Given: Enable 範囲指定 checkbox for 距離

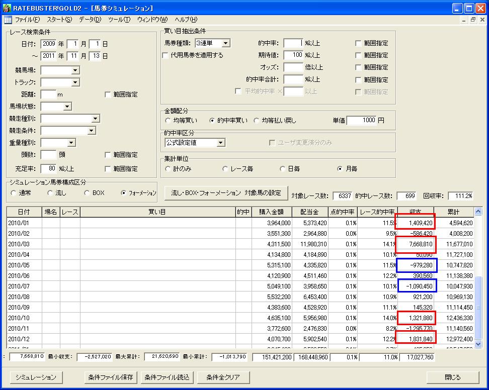Looking at the screenshot, I should click(108, 94).
